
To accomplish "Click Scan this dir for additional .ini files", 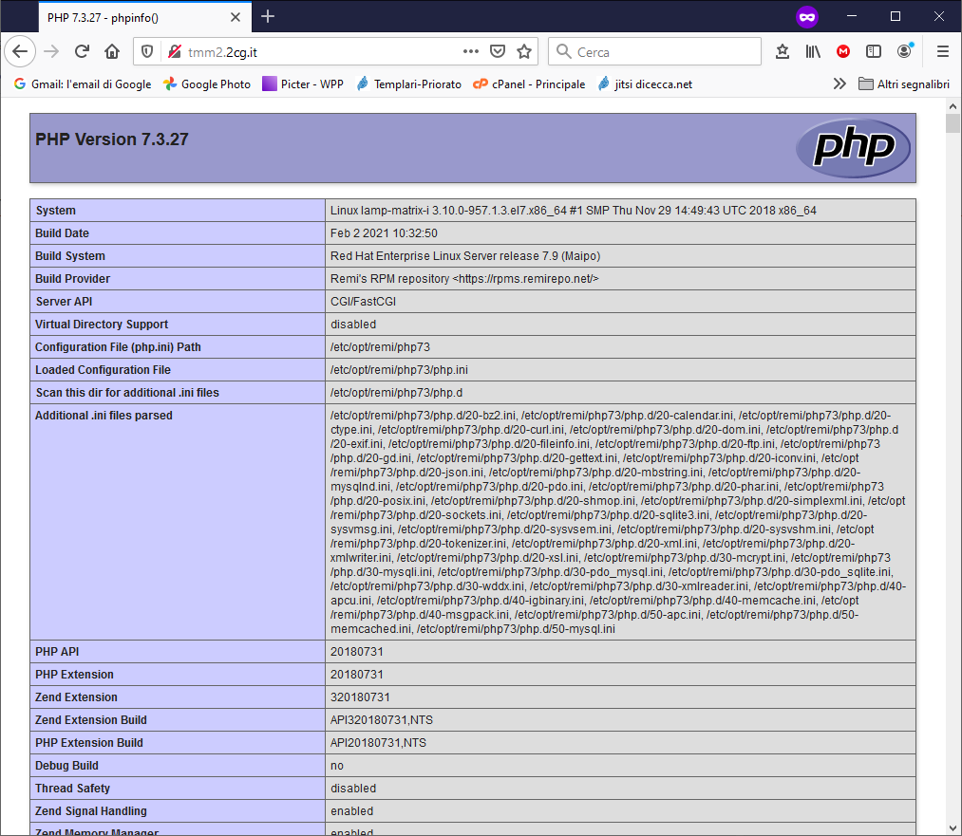I will [127, 392].
